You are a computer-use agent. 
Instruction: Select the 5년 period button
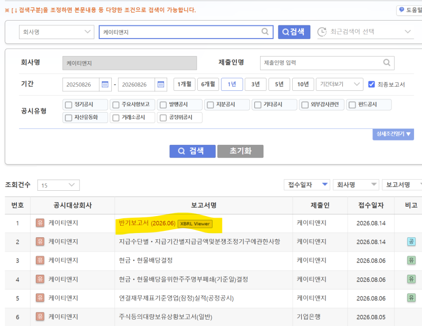[x=279, y=85]
